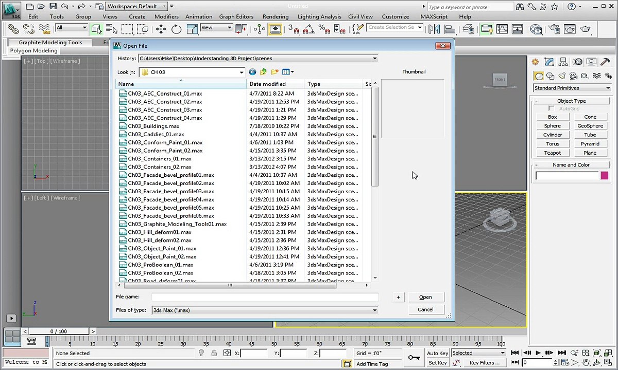Image resolution: width=618 pixels, height=370 pixels.
Task: Toggle absolute/offset transform type-in mode
Action: pos(227,353)
